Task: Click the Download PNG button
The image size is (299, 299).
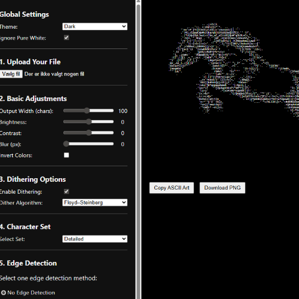Action: pyautogui.click(x=222, y=188)
